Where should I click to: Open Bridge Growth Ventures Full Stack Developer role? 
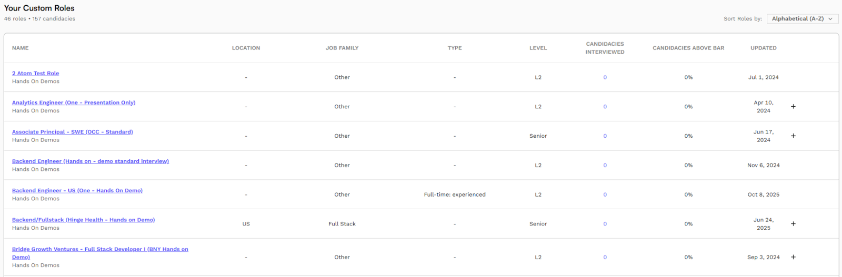click(100, 253)
